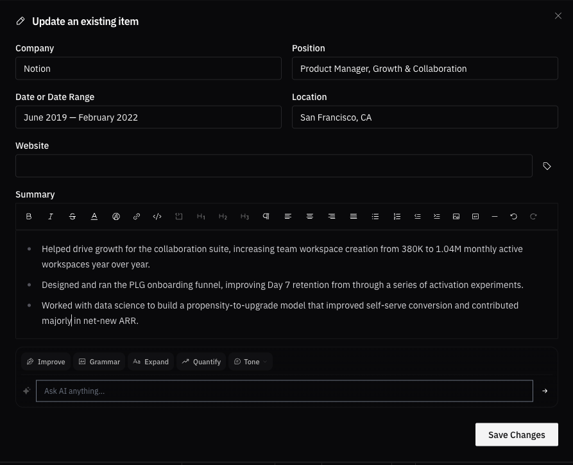
Task: Apply strikethrough to the summary text
Action: tap(73, 216)
